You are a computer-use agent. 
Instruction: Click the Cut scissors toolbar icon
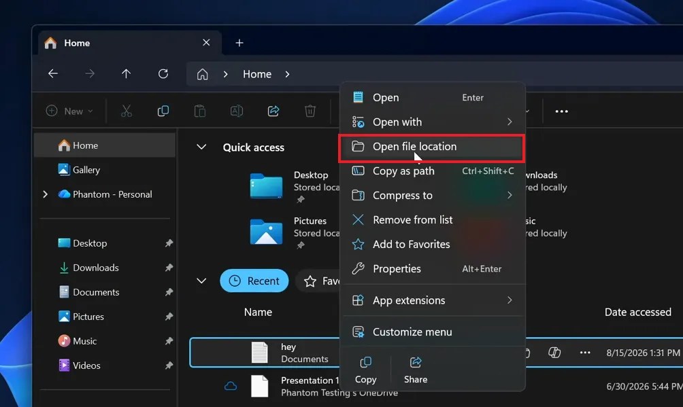click(127, 111)
